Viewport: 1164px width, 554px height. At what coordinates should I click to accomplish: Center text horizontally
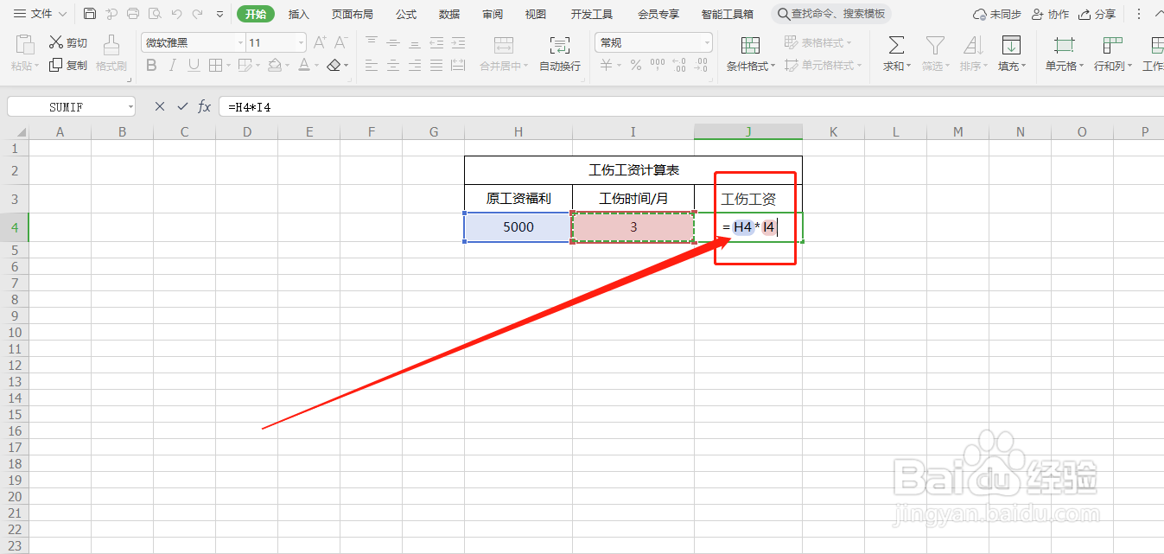click(x=393, y=65)
